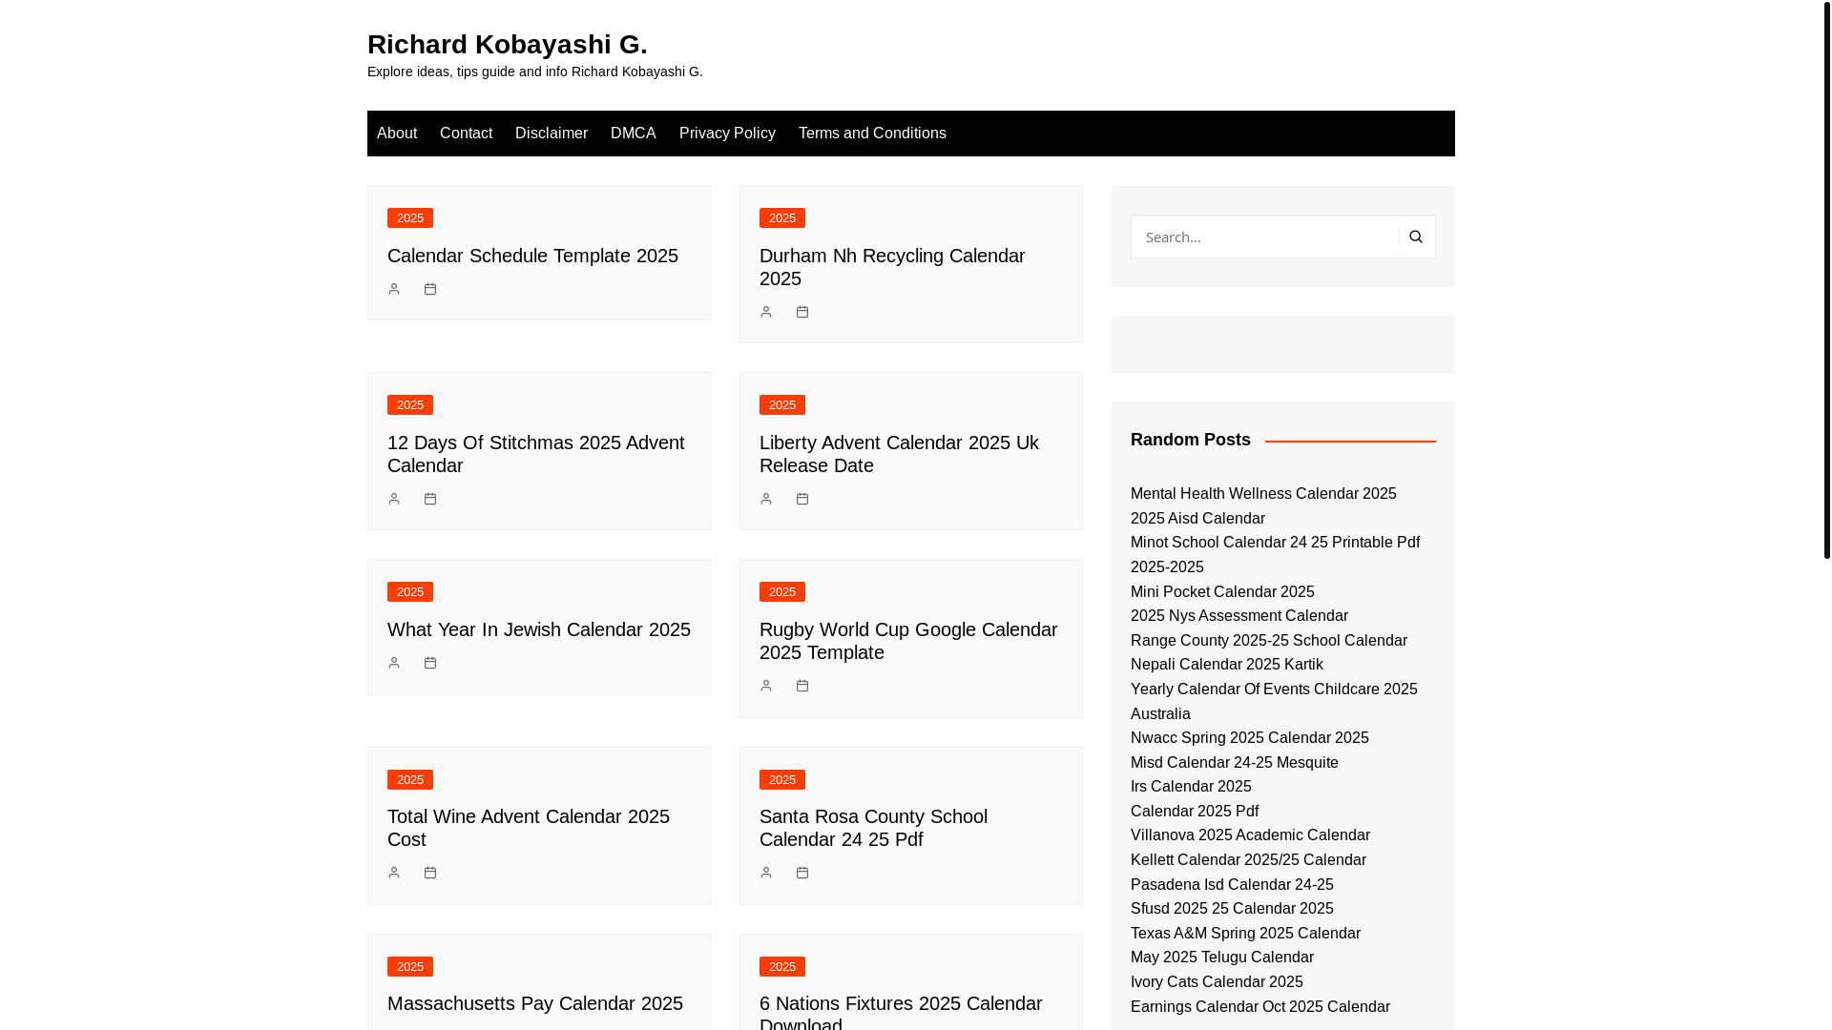This screenshot has height=1030, width=1832.
Task: Click date icon under Calendar Schedule Template 2025
Action: point(430,289)
